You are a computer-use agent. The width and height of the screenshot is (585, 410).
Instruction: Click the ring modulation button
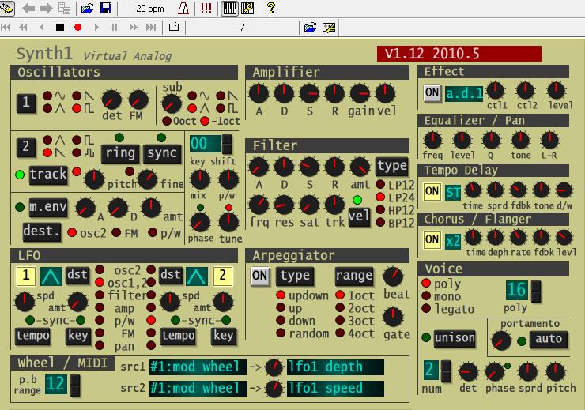click(120, 153)
